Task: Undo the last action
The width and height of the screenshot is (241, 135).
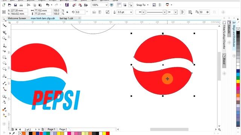Action: [48, 5]
